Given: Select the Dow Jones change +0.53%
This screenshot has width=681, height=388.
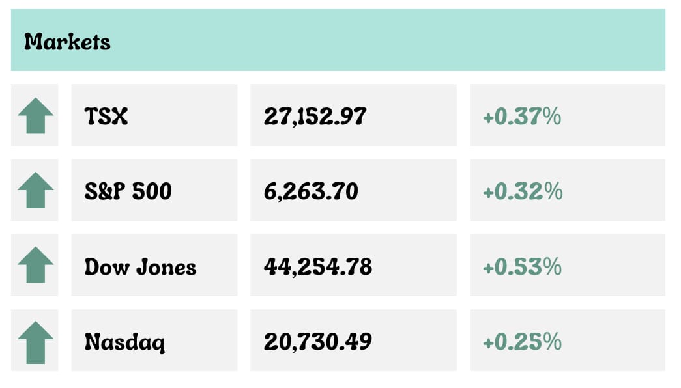Looking at the screenshot, I should pyautogui.click(x=523, y=266).
